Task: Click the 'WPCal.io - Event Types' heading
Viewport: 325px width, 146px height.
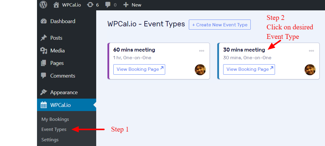Action: point(146,24)
